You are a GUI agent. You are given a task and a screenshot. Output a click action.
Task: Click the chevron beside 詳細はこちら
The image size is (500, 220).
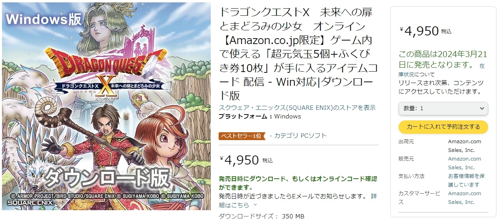coord(255,205)
